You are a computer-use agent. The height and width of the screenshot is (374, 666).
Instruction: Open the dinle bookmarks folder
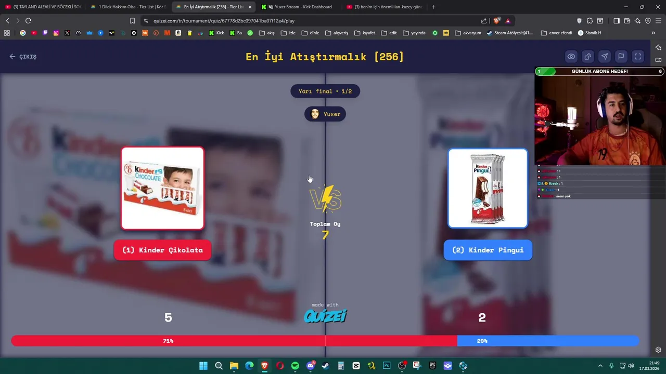[x=311, y=33]
